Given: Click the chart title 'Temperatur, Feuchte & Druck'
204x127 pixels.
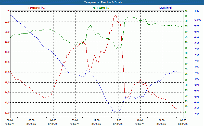Looking at the screenshot, I should (103, 2).
